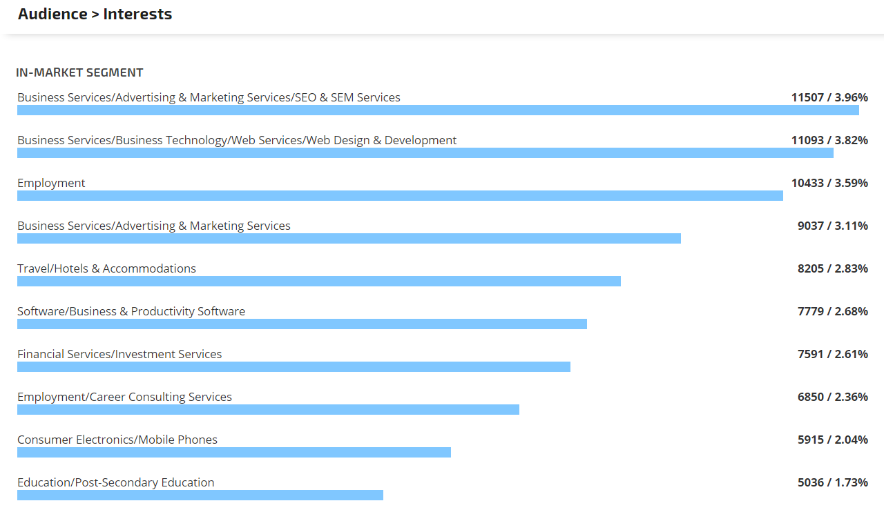
Task: Click the 8205 / 2.83% value
Action: coord(832,268)
